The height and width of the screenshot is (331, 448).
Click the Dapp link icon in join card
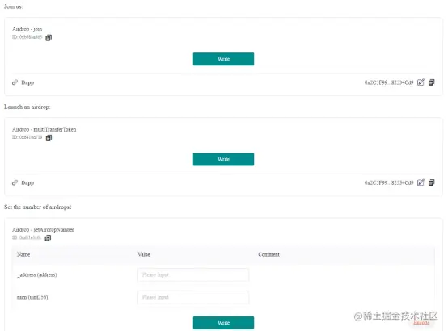pos(15,82)
